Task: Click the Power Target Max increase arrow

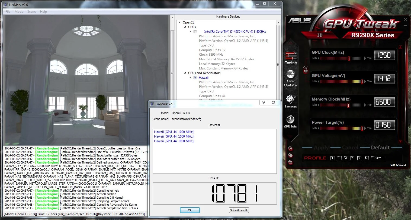Action: click(365, 128)
